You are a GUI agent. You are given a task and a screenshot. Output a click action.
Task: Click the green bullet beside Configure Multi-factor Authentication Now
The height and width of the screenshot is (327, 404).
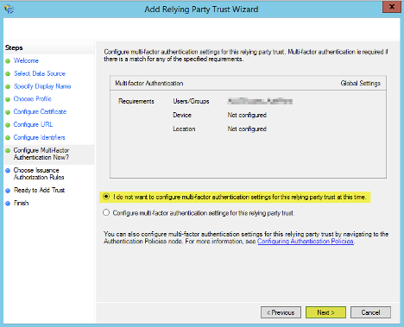(x=8, y=150)
